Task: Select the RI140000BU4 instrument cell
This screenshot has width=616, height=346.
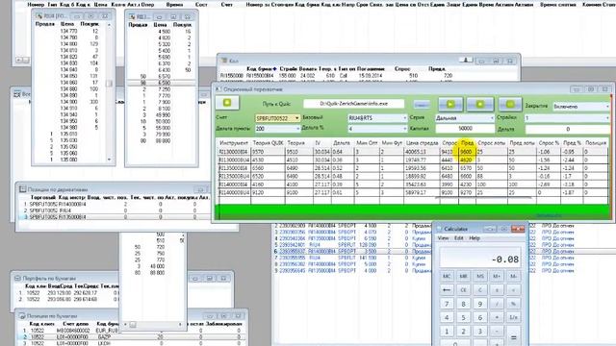Action: point(234,192)
